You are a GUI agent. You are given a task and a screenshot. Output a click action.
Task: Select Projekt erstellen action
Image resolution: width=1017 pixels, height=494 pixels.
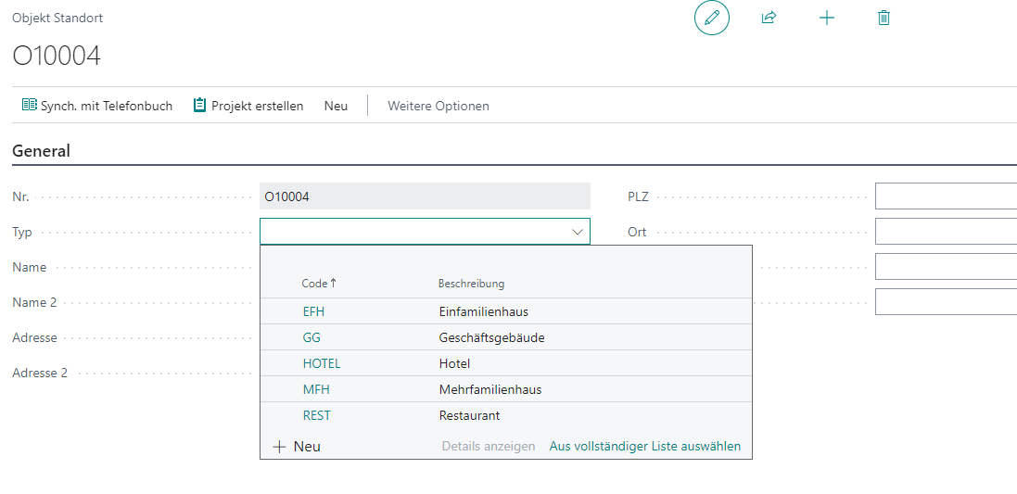248,106
